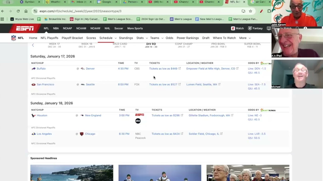
Task: Click Line: LAR -3.5 odds link
Action: (x=257, y=134)
